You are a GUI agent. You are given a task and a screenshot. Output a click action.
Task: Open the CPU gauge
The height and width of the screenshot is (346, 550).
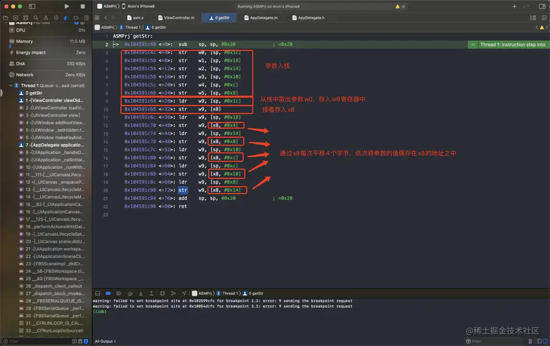click(47, 30)
